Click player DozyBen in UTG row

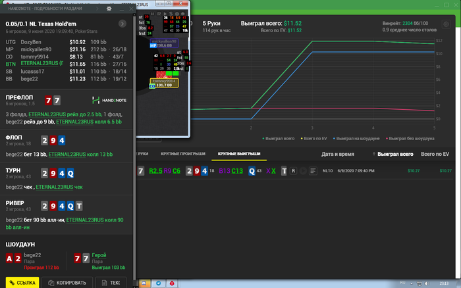click(x=31, y=42)
